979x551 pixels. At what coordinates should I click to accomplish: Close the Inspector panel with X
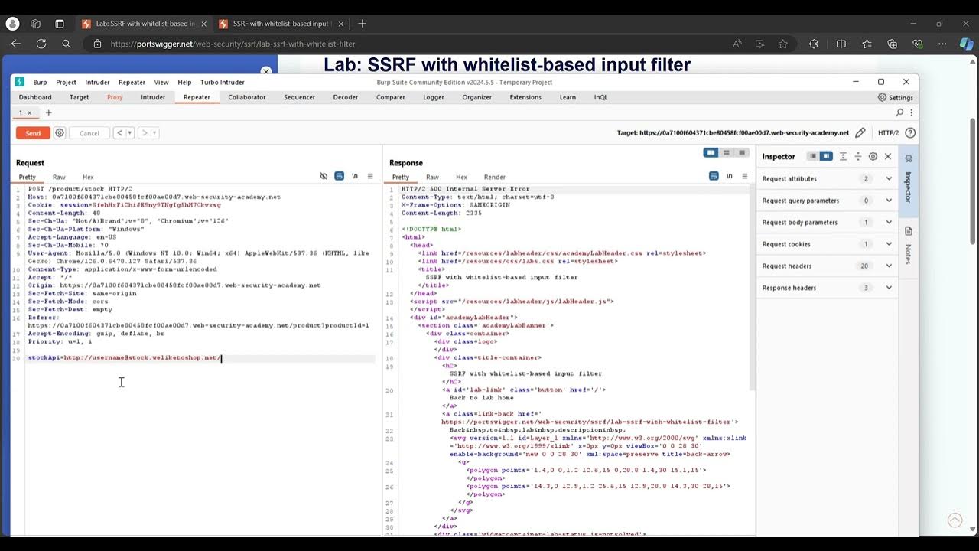tap(888, 156)
